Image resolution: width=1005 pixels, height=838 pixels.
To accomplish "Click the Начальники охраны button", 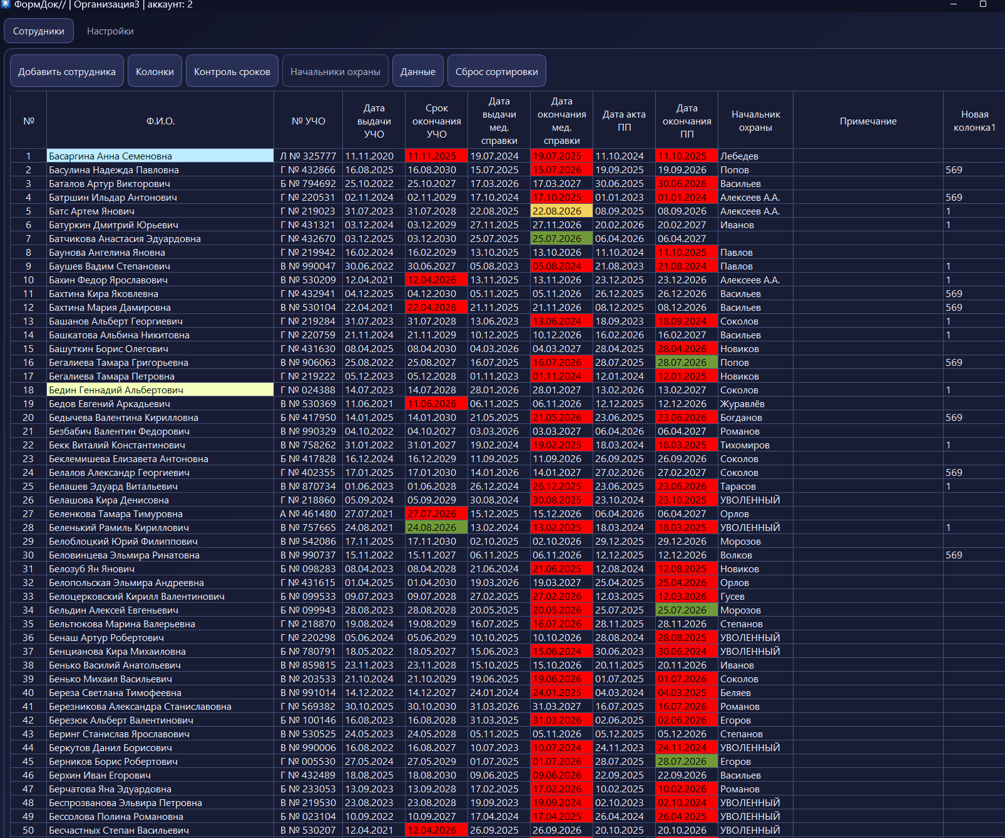I will pos(335,72).
